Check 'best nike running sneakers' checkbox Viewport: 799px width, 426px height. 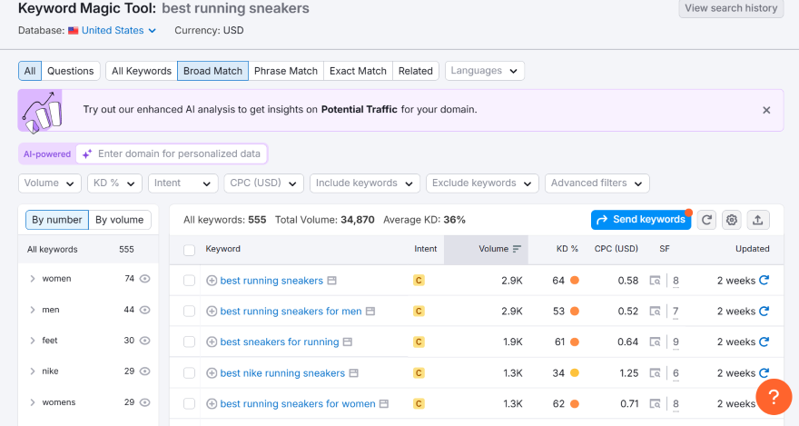click(x=189, y=373)
